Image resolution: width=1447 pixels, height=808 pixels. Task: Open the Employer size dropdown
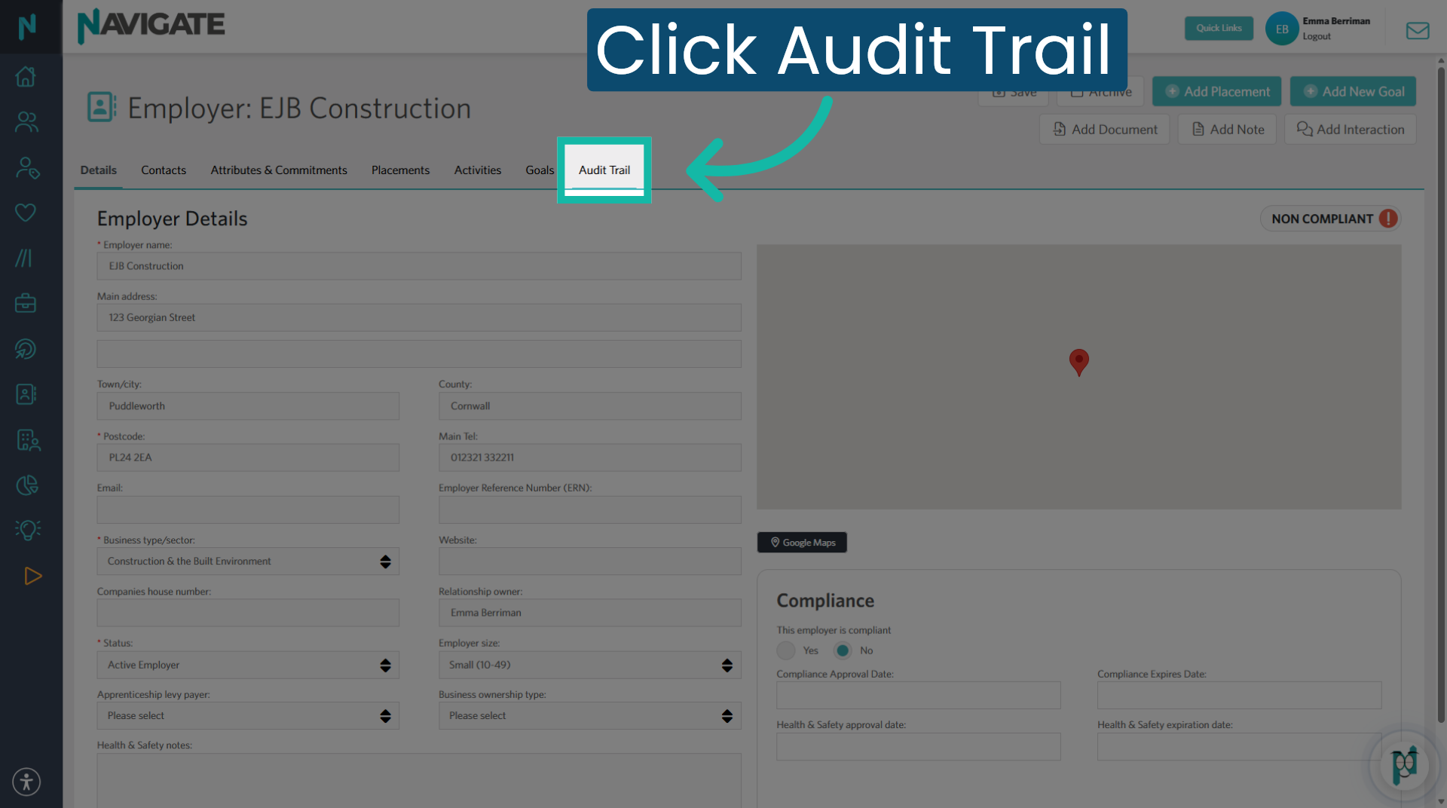pos(590,665)
